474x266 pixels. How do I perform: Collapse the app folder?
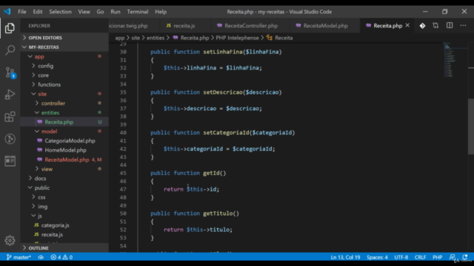coord(64,56)
